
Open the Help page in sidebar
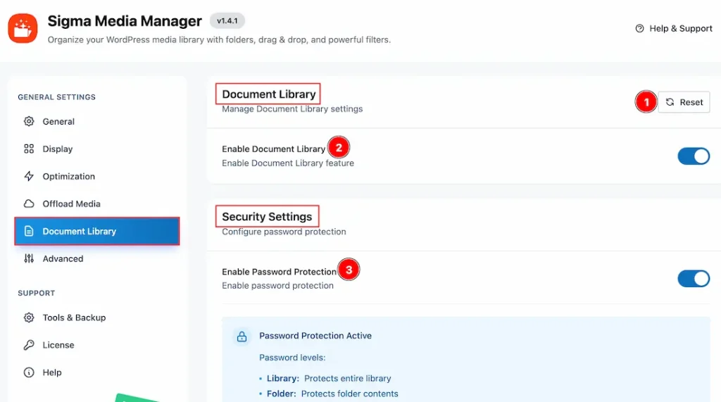pyautogui.click(x=96, y=372)
